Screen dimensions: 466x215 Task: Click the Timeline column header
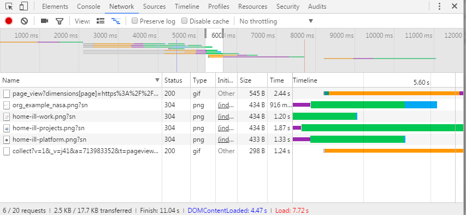pos(305,80)
